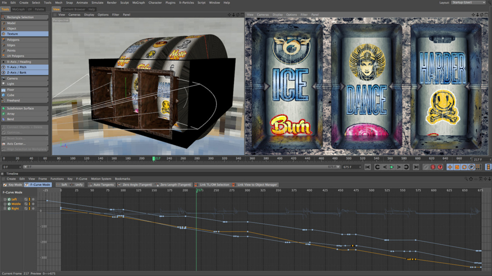The width and height of the screenshot is (492, 276).
Task: Disable the Y-Axis / Pitch lock
Action: [25, 67]
